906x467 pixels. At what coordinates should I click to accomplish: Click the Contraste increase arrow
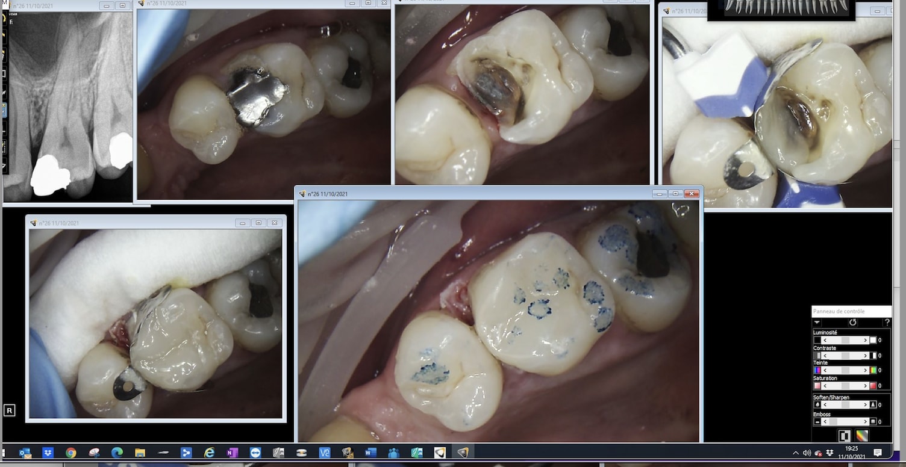(866, 356)
